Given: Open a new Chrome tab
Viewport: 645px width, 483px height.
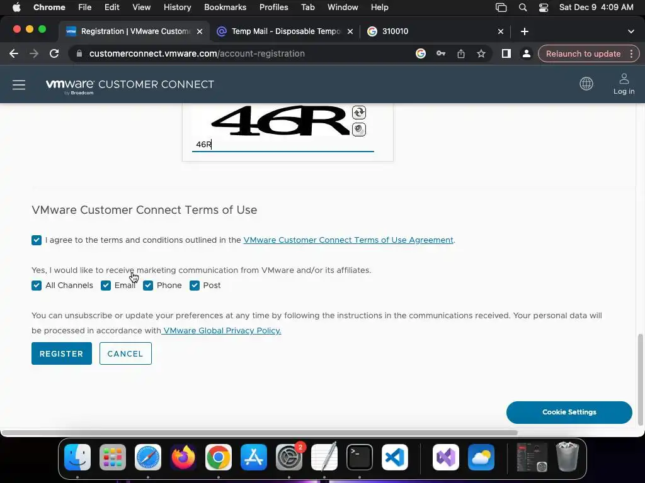Looking at the screenshot, I should coord(525,31).
